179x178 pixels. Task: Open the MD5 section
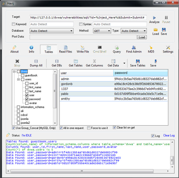point(151,49)
